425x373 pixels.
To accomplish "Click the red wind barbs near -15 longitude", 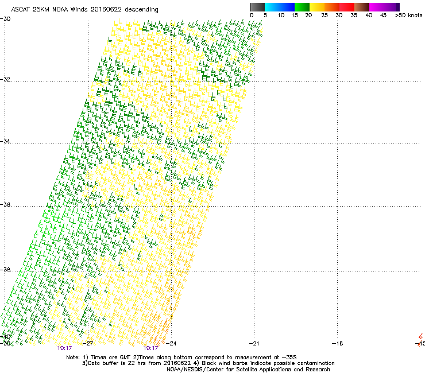I will pos(420,340).
